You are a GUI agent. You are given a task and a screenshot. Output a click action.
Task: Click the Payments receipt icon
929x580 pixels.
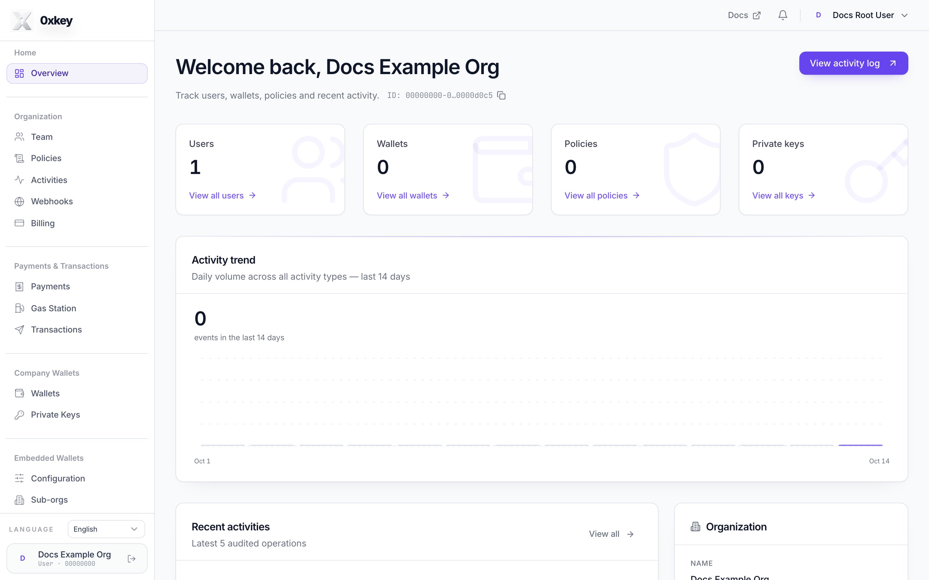pyautogui.click(x=19, y=286)
